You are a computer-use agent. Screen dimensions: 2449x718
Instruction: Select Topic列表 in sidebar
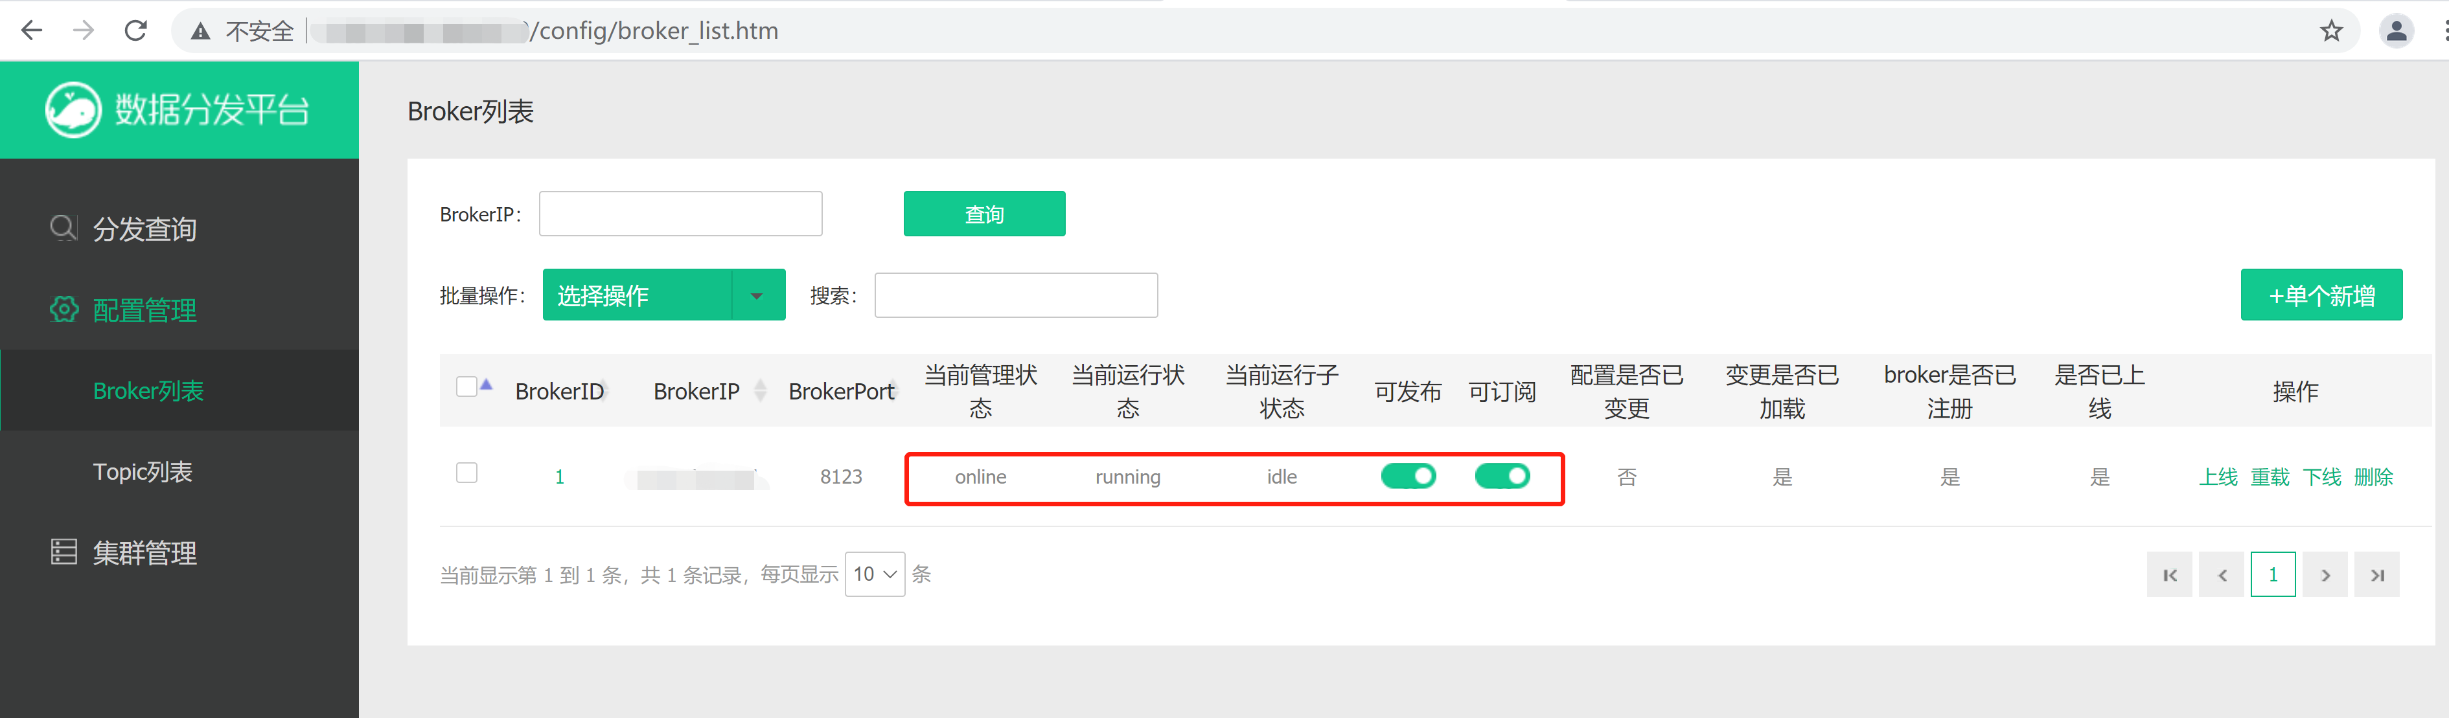143,472
